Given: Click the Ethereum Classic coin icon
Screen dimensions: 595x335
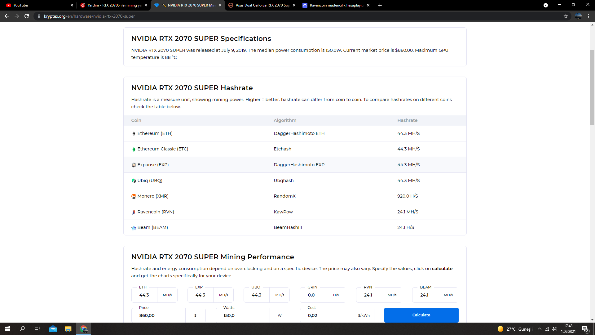Looking at the screenshot, I should click(x=134, y=149).
